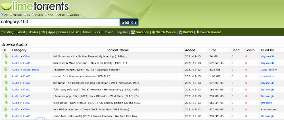Viewport: 284px width, 120px height.
Task: Click download arrow for Inspector Maigret audiobook
Action: (6, 69)
